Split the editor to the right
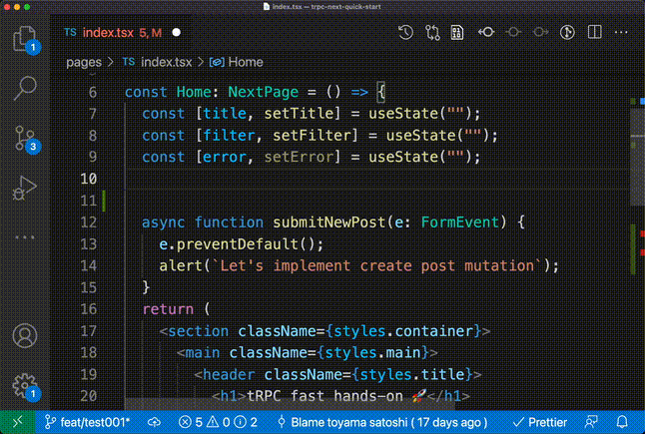The image size is (645, 434). point(595,32)
